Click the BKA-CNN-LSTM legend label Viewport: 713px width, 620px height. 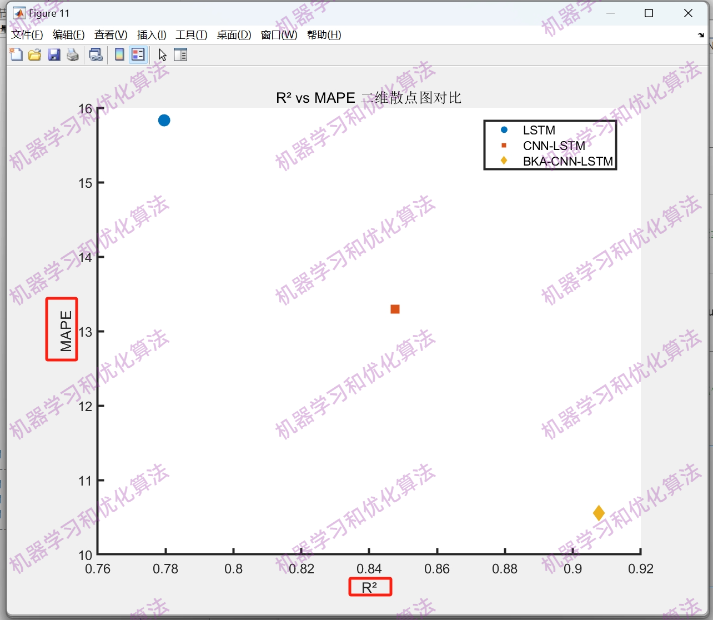pyautogui.click(x=568, y=162)
